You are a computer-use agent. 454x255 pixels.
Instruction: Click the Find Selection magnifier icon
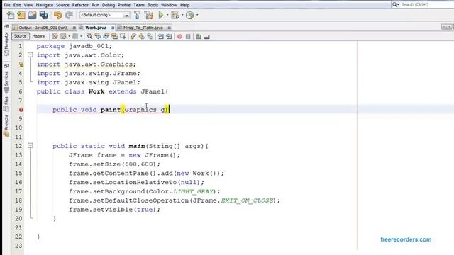[x=89, y=36]
